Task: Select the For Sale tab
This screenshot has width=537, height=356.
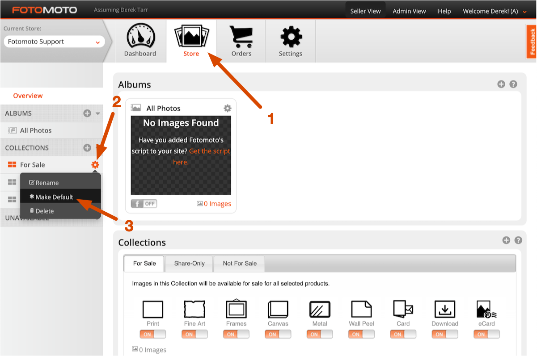Action: point(144,264)
